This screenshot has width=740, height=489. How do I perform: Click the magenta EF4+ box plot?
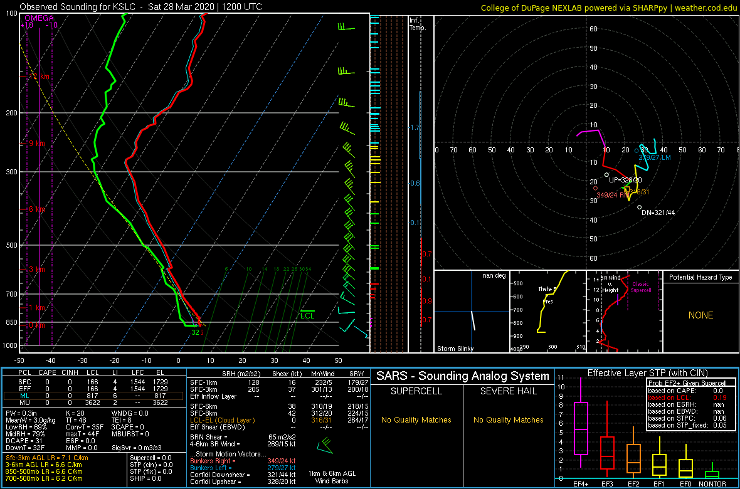[580, 423]
